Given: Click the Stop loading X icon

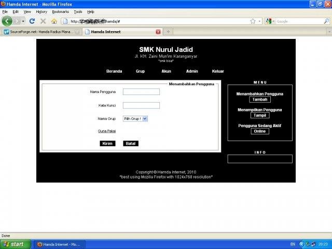Looking at the screenshot, I should point(43,21).
